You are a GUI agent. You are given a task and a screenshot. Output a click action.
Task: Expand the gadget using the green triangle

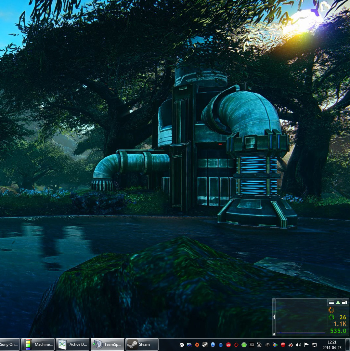(338, 302)
